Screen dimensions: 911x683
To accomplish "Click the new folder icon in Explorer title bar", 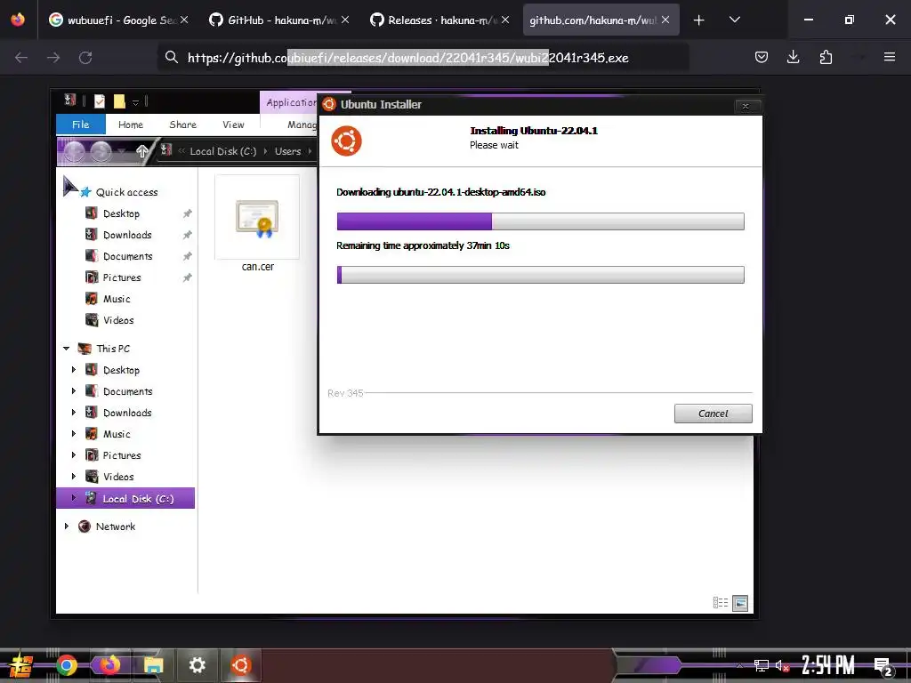I will pos(119,101).
